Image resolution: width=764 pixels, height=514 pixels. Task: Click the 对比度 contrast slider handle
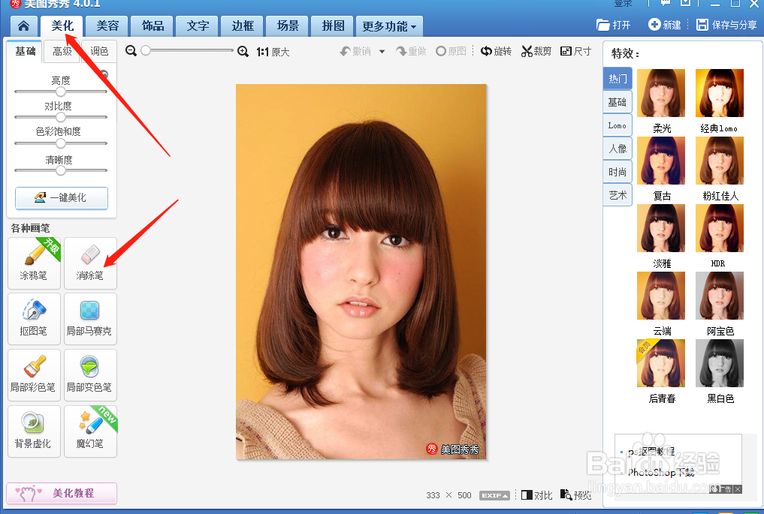[60, 117]
